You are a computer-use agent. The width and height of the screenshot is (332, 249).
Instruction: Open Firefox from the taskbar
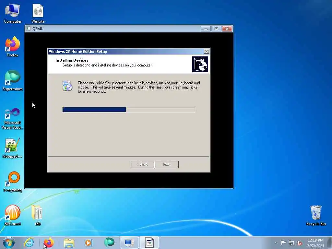pyautogui.click(x=49, y=243)
